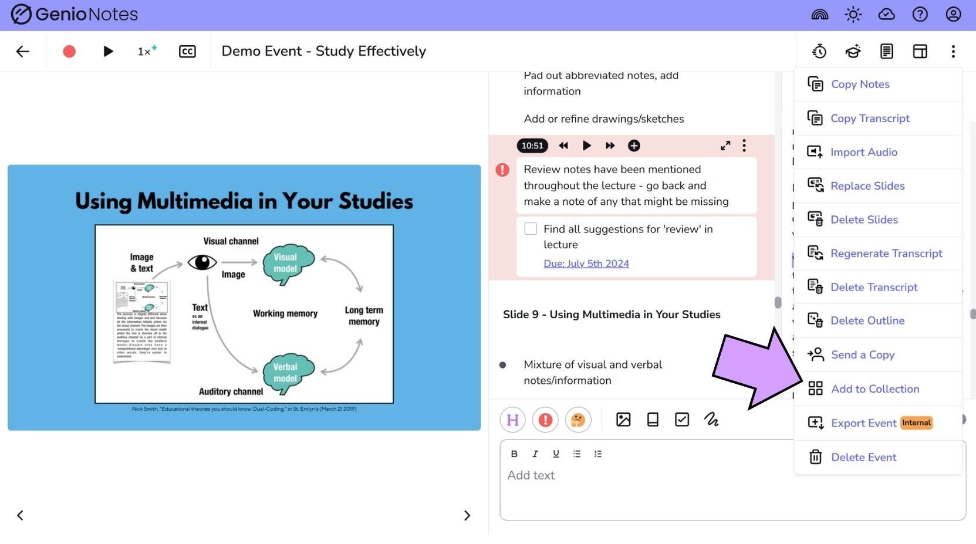This screenshot has width=976, height=544.
Task: Select the important note marker tool
Action: point(545,420)
